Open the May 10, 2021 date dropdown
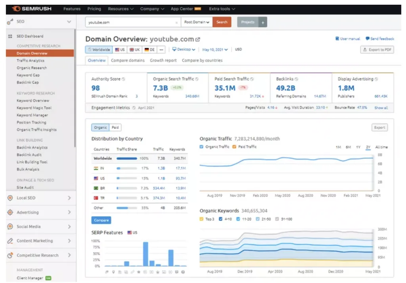The image size is (406, 283). (x=215, y=50)
